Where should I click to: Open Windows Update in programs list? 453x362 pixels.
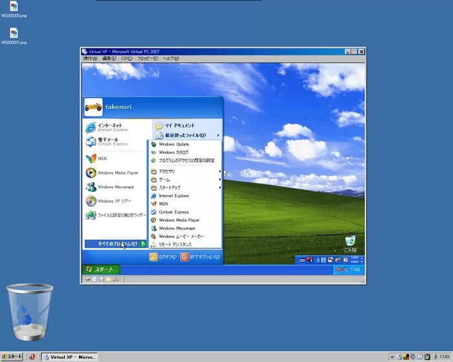tap(185, 144)
